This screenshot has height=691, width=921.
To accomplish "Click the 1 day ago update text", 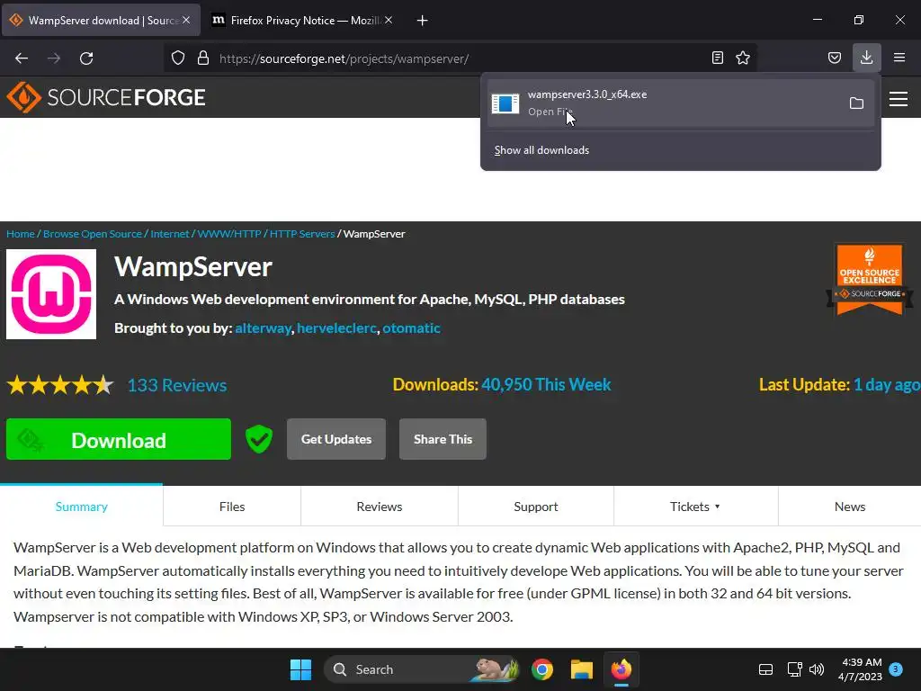I will pyautogui.click(x=887, y=384).
